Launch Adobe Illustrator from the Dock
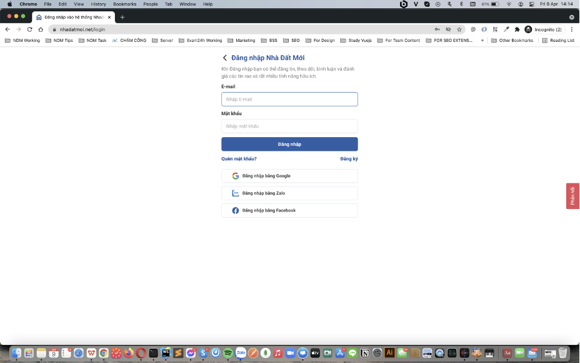This screenshot has width=580, height=363. coord(389,353)
